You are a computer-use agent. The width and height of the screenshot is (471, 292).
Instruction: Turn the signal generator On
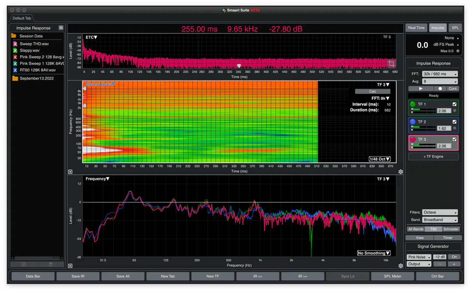454,257
